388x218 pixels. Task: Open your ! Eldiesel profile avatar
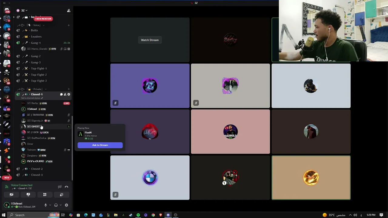pyautogui.click(x=7, y=205)
